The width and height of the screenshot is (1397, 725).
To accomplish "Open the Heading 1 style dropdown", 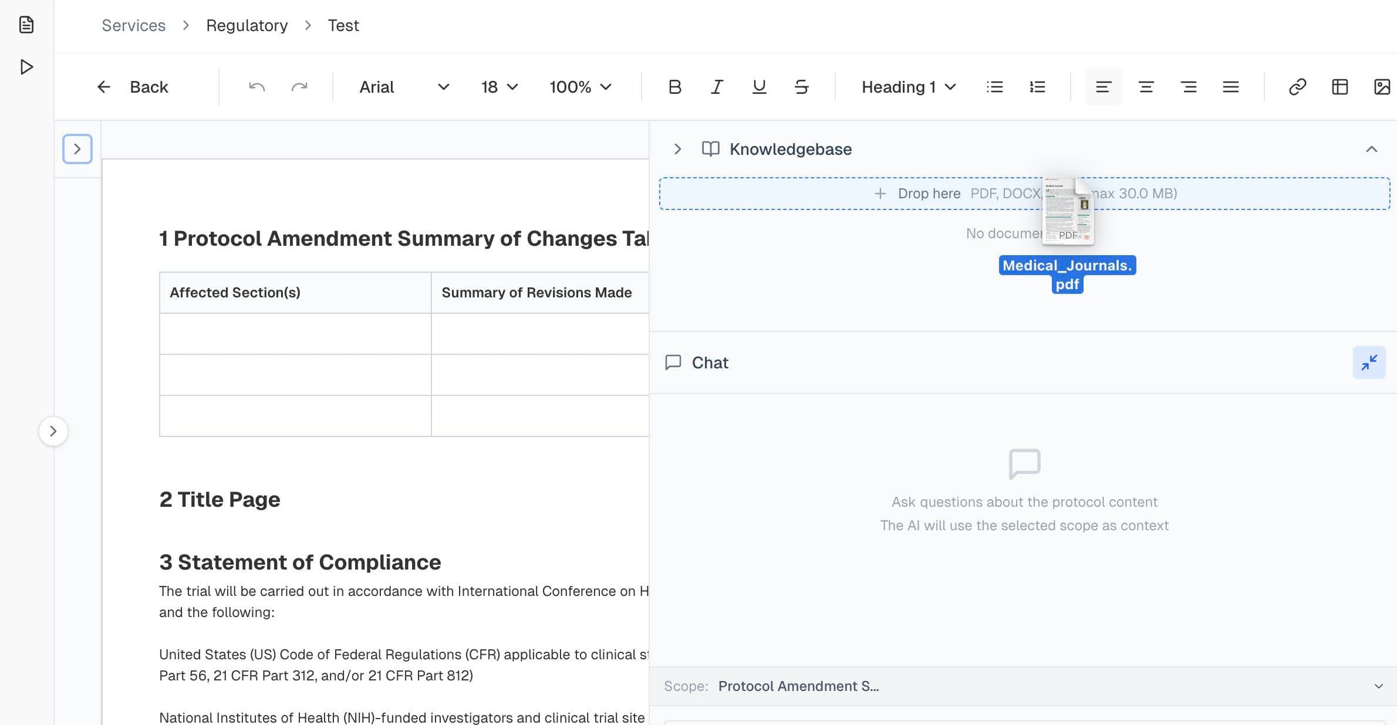I will click(907, 87).
